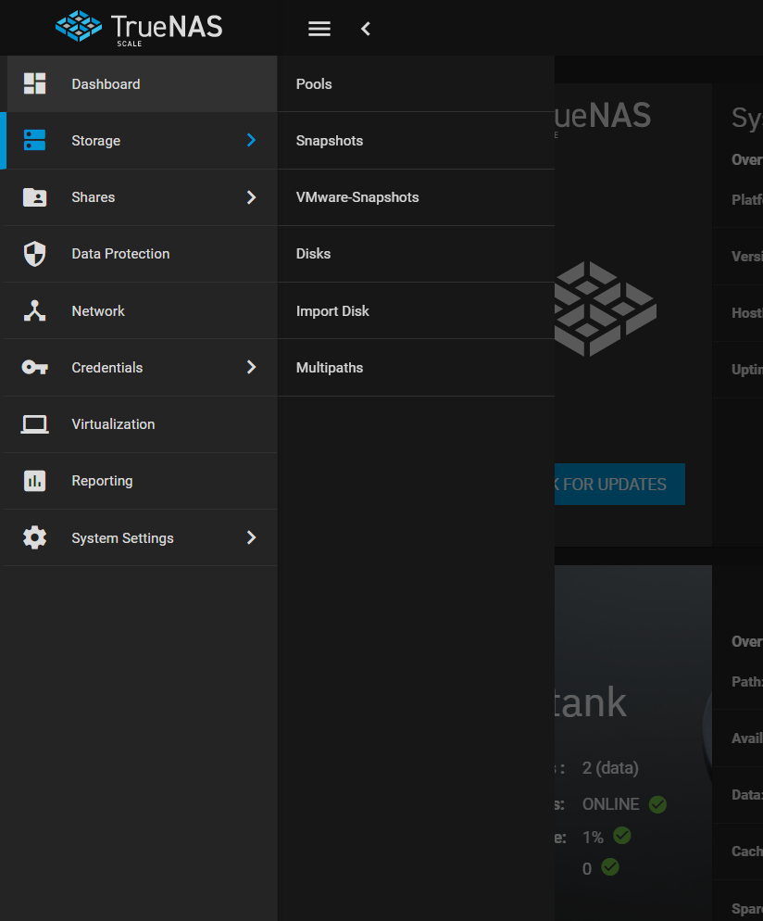Expand the Shares submenu chevron
The image size is (763, 921).
click(x=251, y=197)
